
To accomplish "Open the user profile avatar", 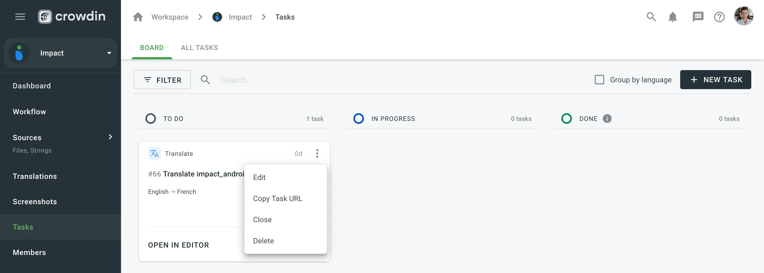I will [744, 16].
